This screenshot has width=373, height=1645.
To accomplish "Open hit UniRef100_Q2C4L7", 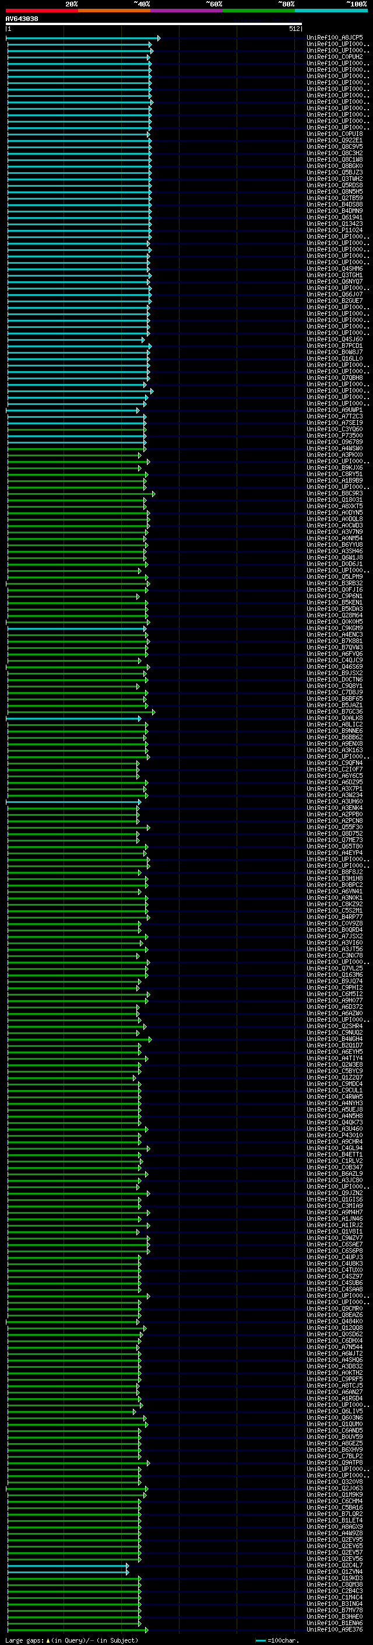I will [x=335, y=1565].
